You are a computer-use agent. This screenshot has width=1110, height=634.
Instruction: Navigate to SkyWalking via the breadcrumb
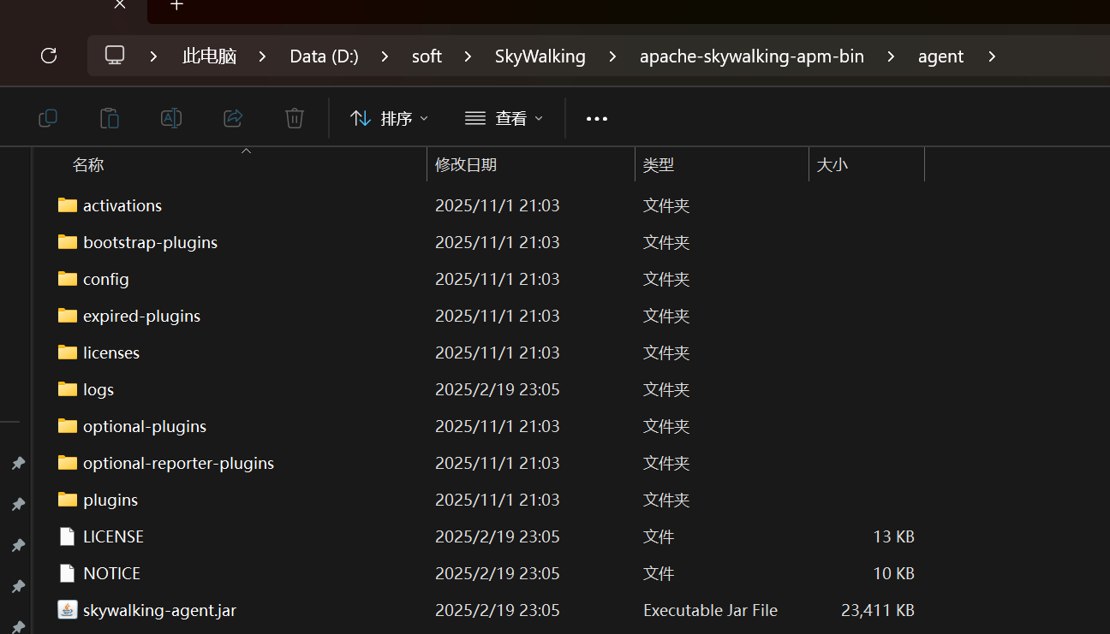(x=540, y=56)
